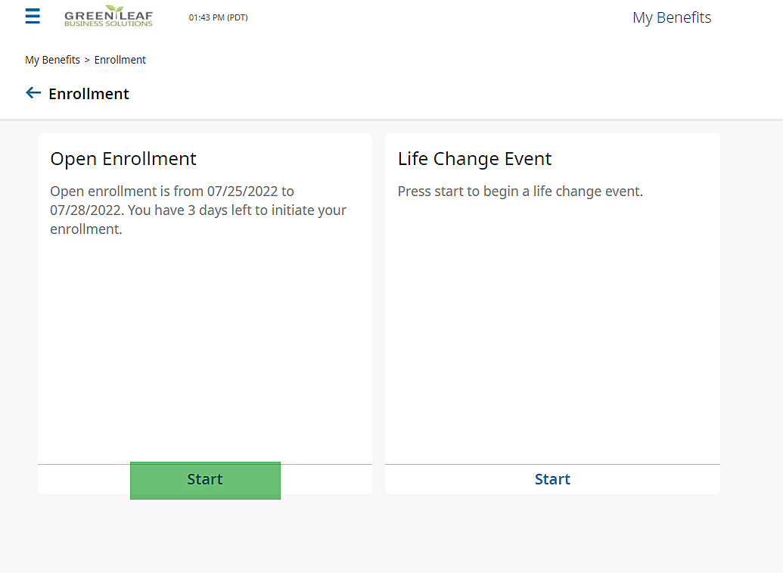This screenshot has height=573, width=783.
Task: Click the GreenLeaf Business Solutions logo
Action: [108, 17]
